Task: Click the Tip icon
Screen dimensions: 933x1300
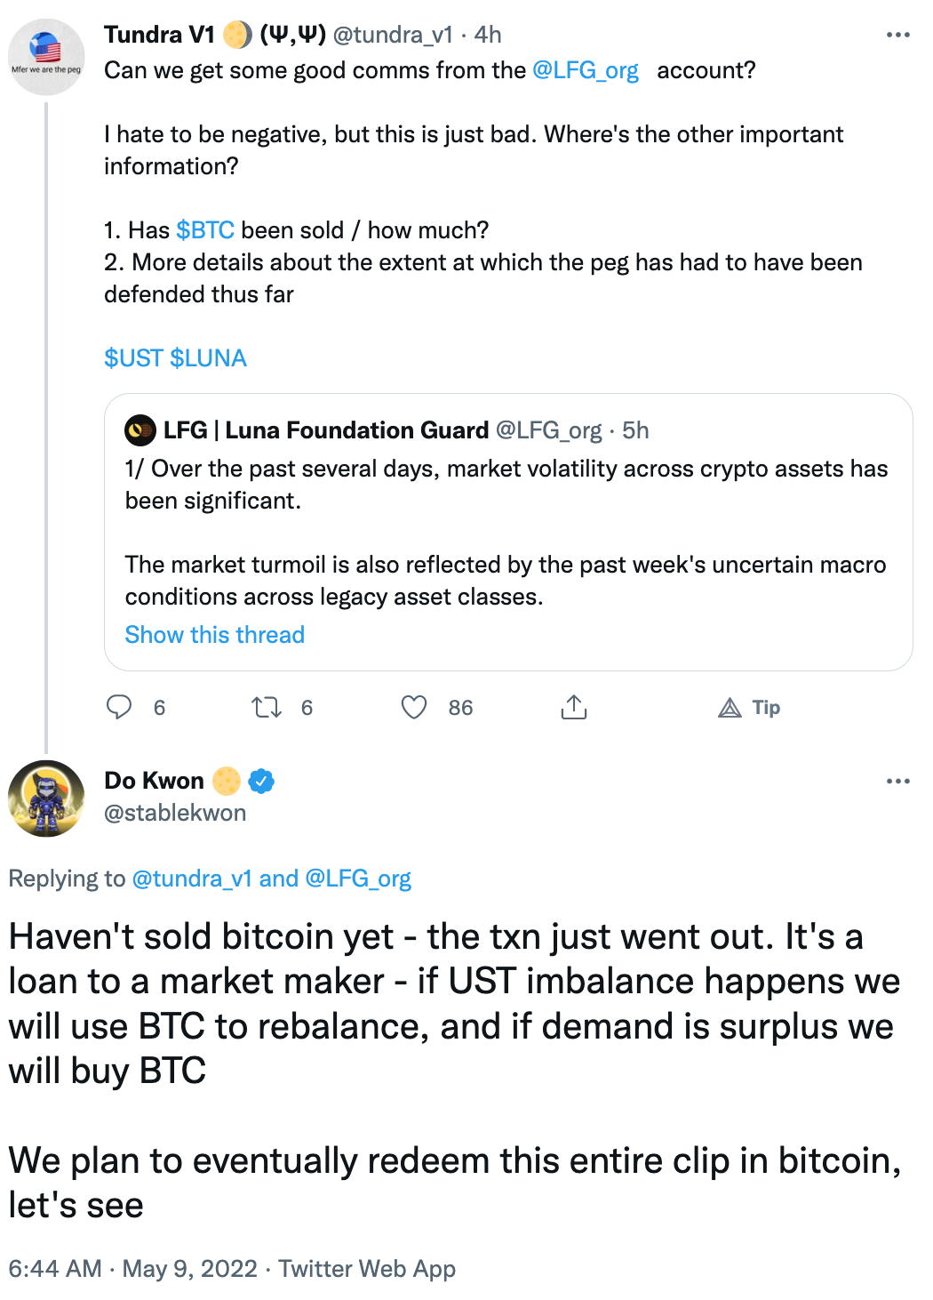Action: (730, 708)
